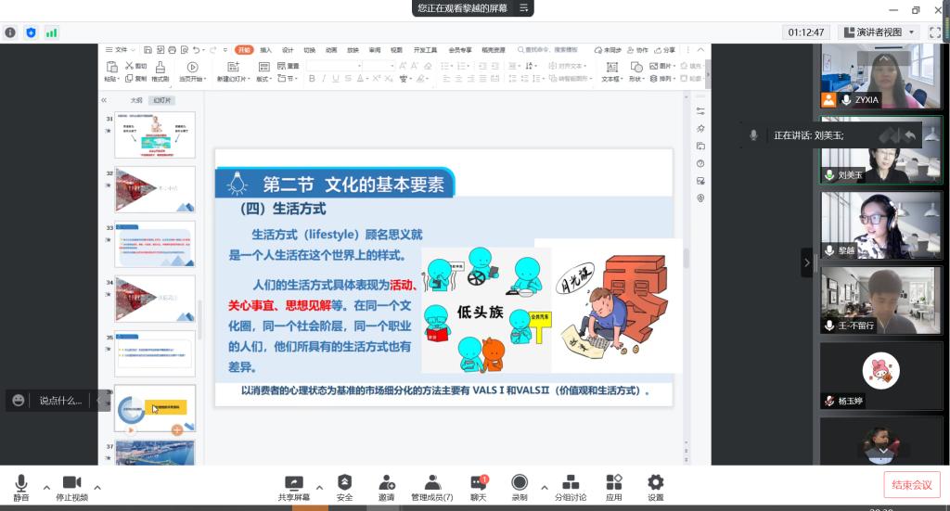This screenshot has height=511, width=950.
Task: Click the 共享屏幕 share screen icon
Action: tap(293, 486)
